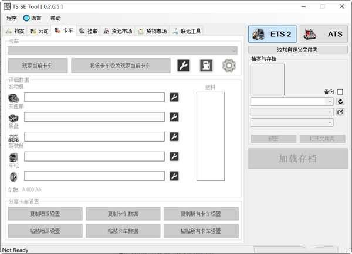The width and height of the screenshot is (352, 254).
Task: Click 添加自定义文件夹 button
Action: pos(297,50)
